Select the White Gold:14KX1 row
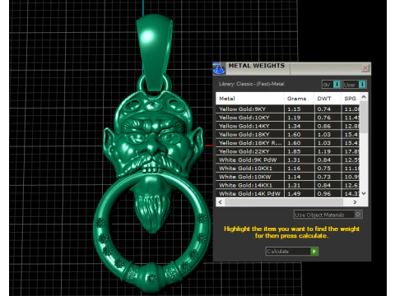 point(287,185)
